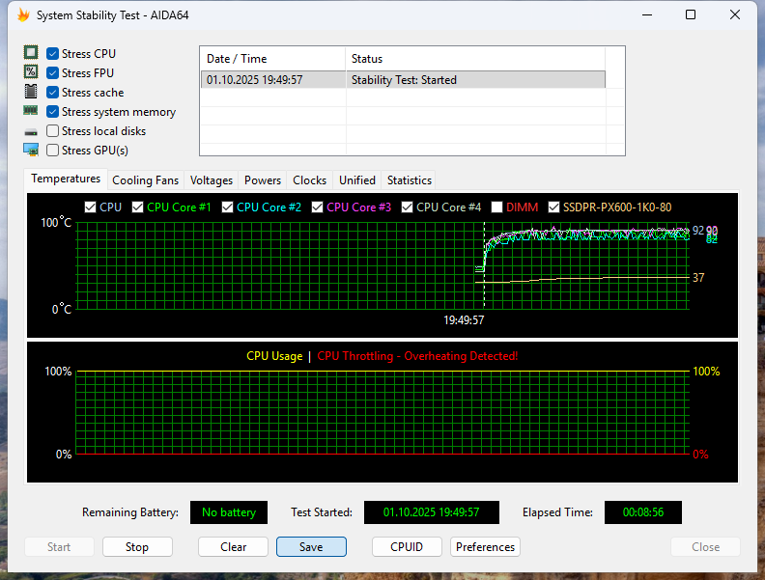765x580 pixels.
Task: Click the Elapsed Time value 00:08:56
Action: 643,512
